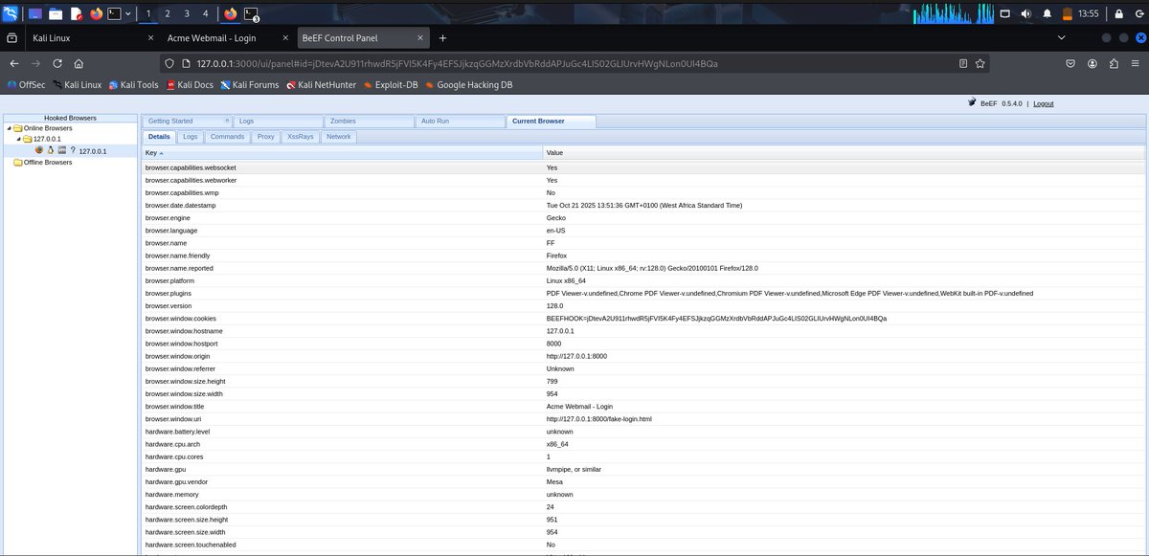Open the Kali Docs bookmark

point(190,84)
